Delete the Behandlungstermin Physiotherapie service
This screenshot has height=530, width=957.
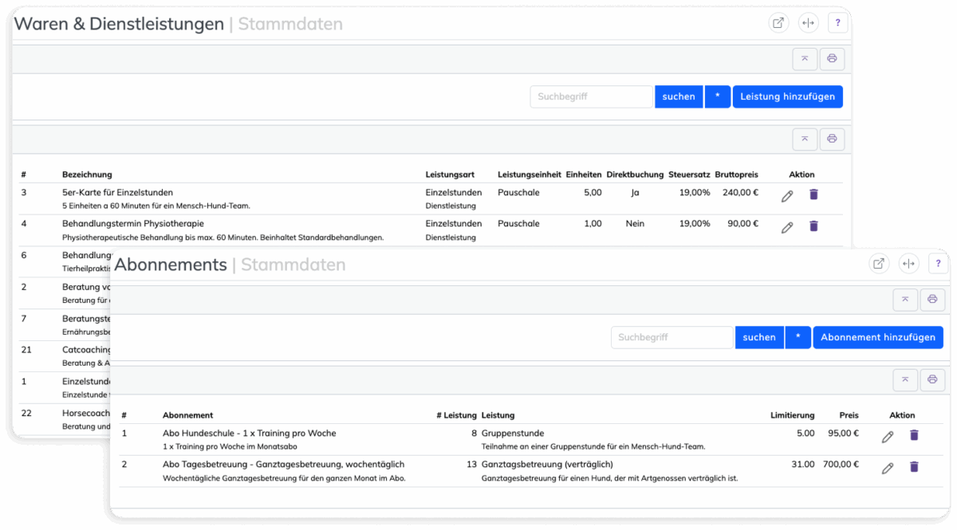813,226
